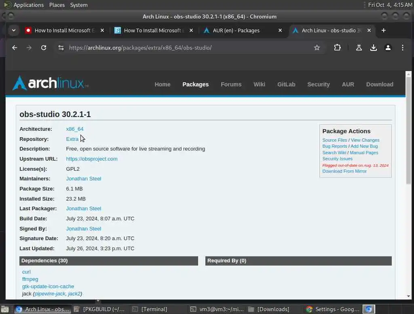The height and width of the screenshot is (314, 414).
Task: Close the AUR (en) - Packages tab
Action: 280,30
